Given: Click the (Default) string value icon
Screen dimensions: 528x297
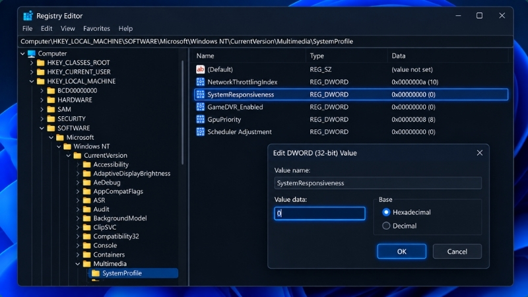Looking at the screenshot, I should pos(201,69).
